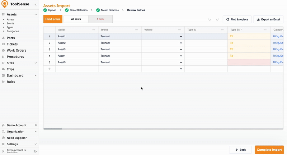Click the logout icon beside Admin User
This screenshot has height=155, width=287.
tap(36, 151)
